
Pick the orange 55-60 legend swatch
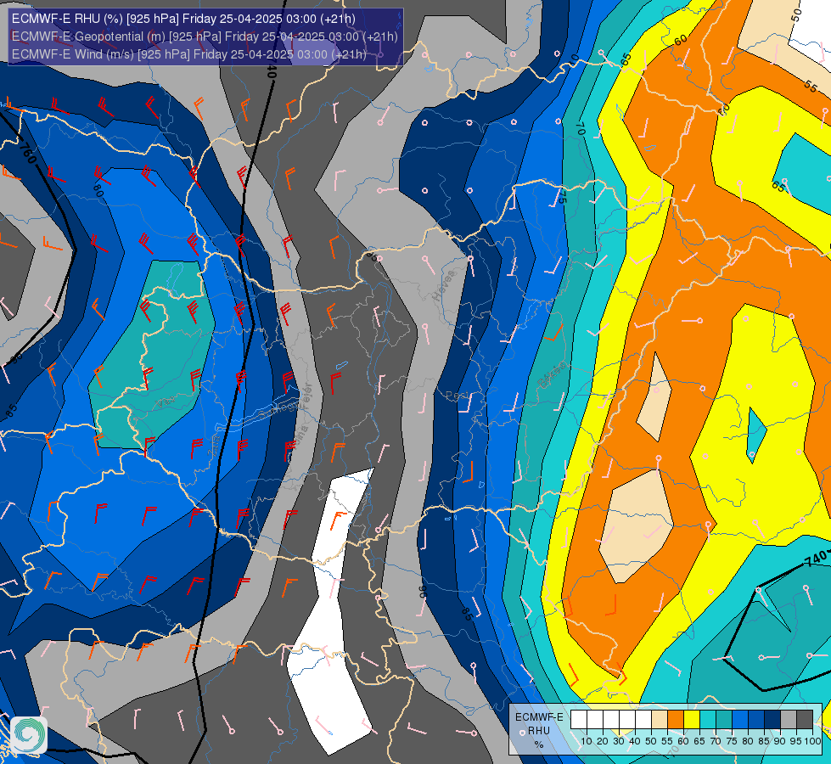[676, 720]
